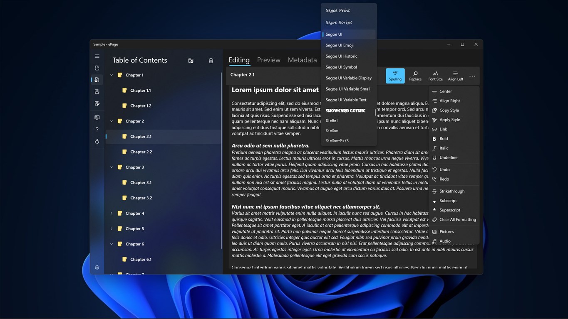
Task: Select Chapter 2.2 in the tree
Action: pyautogui.click(x=164, y=152)
